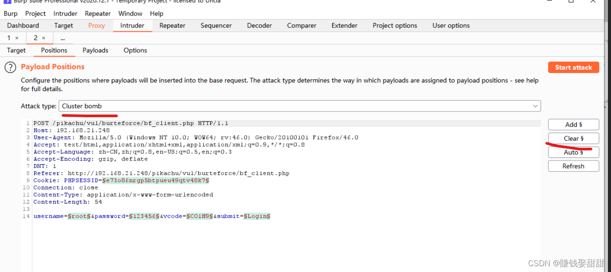Click the PHPSESSID payload position value
This screenshot has width=611, height=272.
156,180
